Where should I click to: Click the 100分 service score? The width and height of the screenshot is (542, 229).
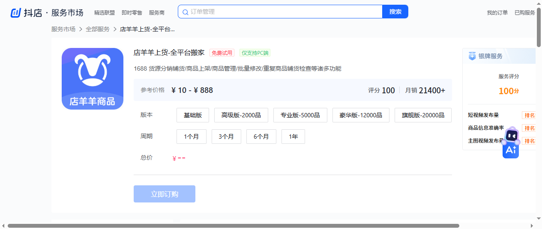509,91
